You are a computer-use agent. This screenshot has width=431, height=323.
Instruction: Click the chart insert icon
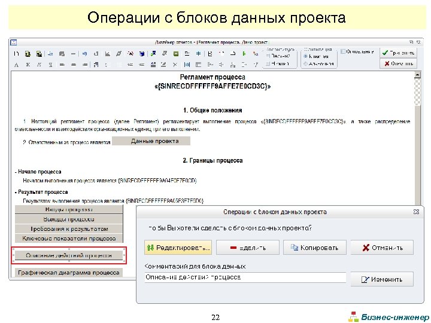pos(108,54)
